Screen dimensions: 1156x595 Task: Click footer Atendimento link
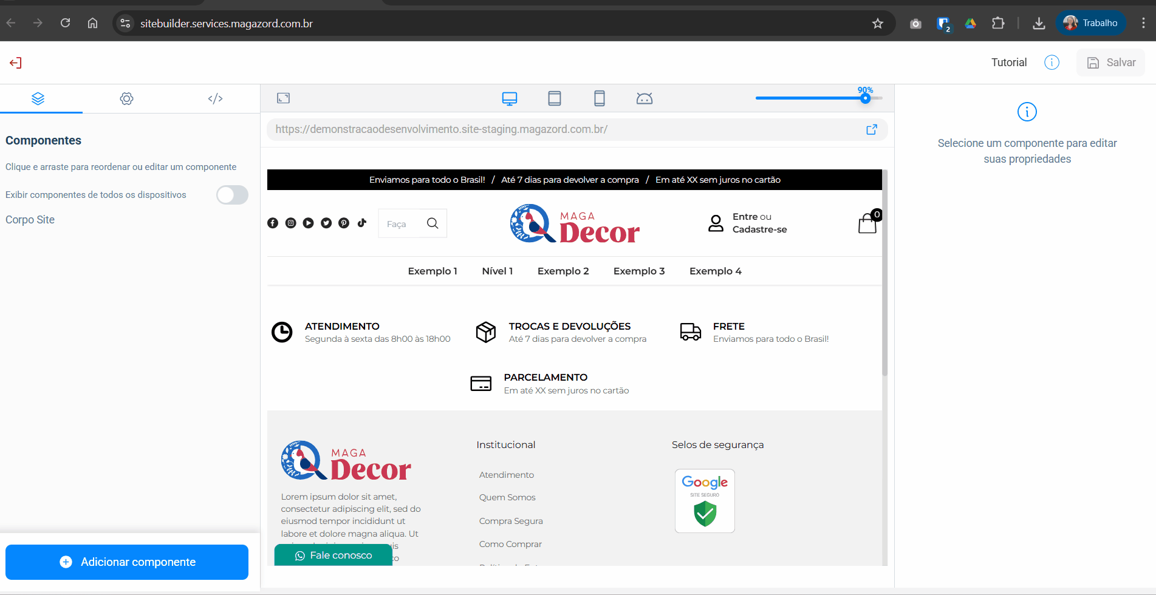507,475
